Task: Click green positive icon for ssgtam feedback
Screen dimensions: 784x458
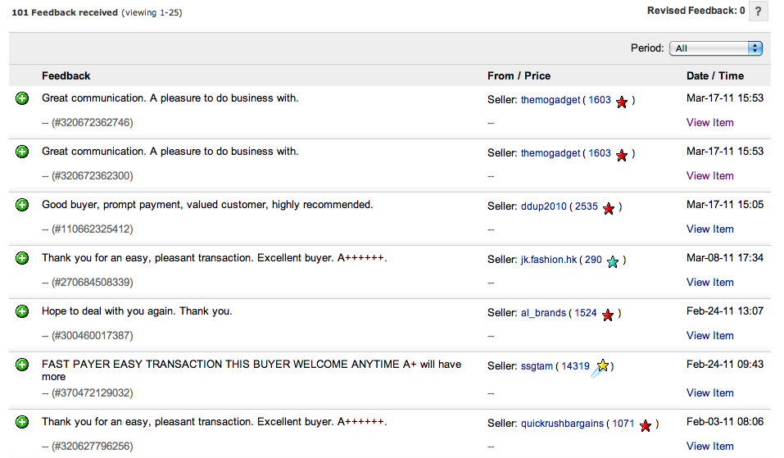Action: (x=23, y=365)
